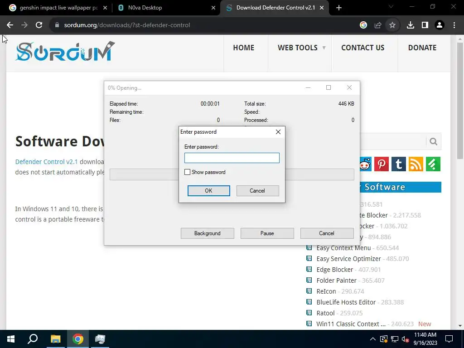This screenshot has height=348, width=464.
Task: Open the ReIcon link
Action: tap(326, 291)
